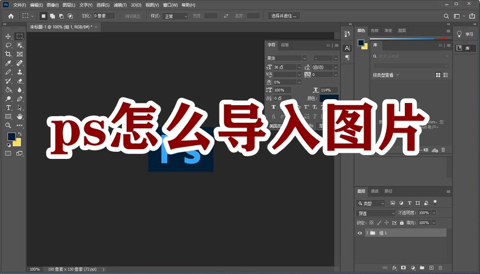Open the search magnifier in options bar
Screen dimensions: 480x274
[x=447, y=16]
